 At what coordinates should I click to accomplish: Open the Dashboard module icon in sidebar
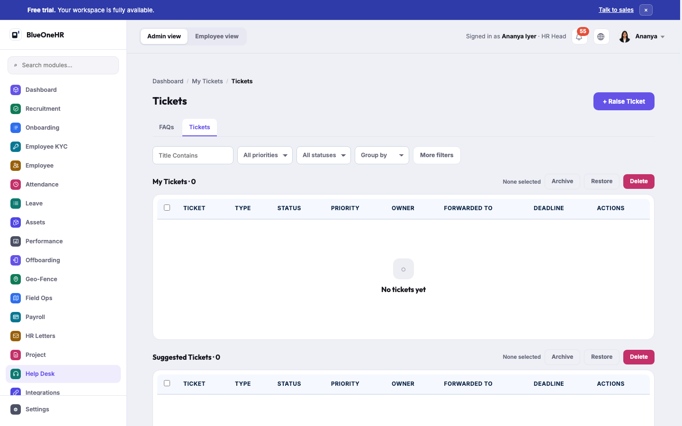pyautogui.click(x=16, y=89)
